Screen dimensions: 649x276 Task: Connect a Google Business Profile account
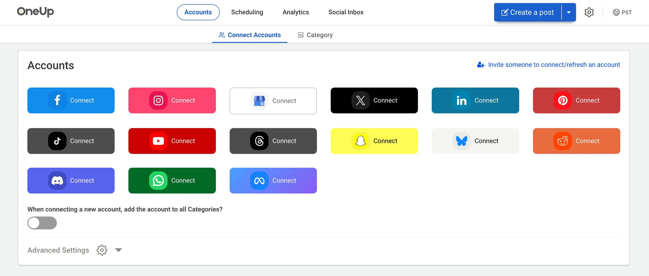pos(273,101)
